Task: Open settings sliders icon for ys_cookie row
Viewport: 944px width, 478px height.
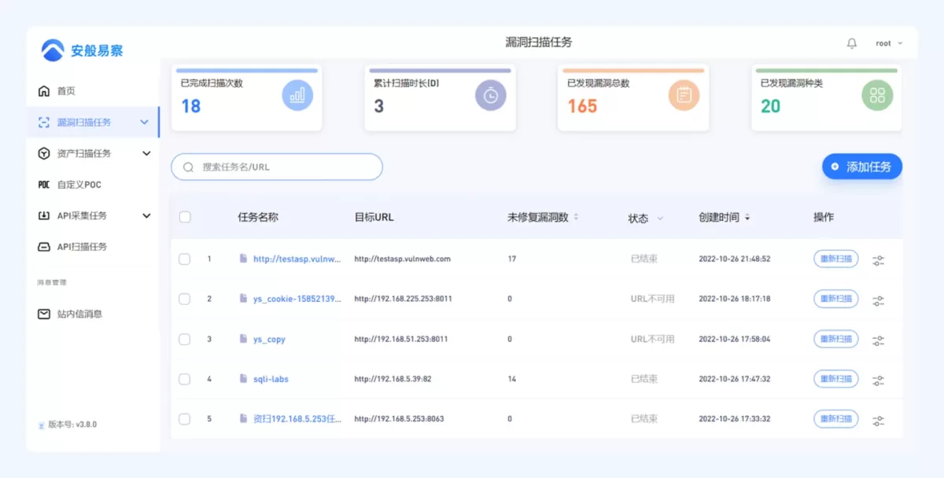Action: pos(879,300)
